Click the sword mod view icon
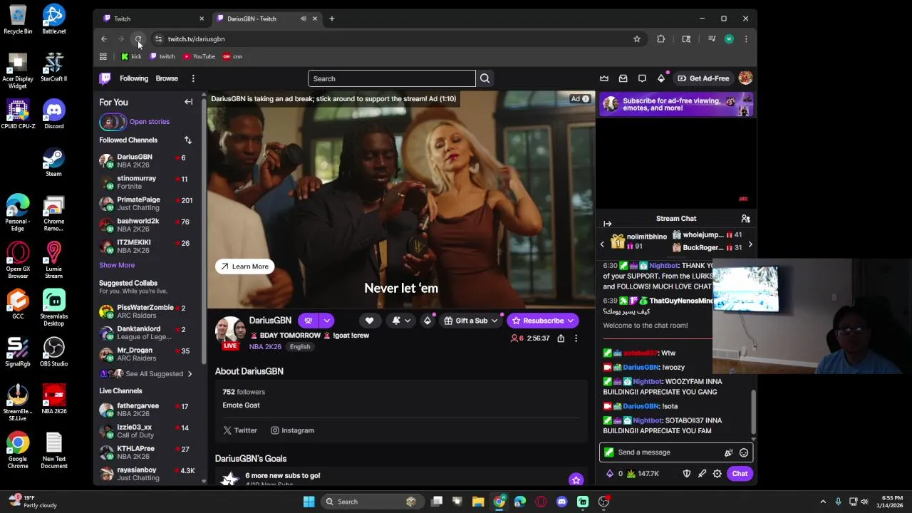 point(702,474)
